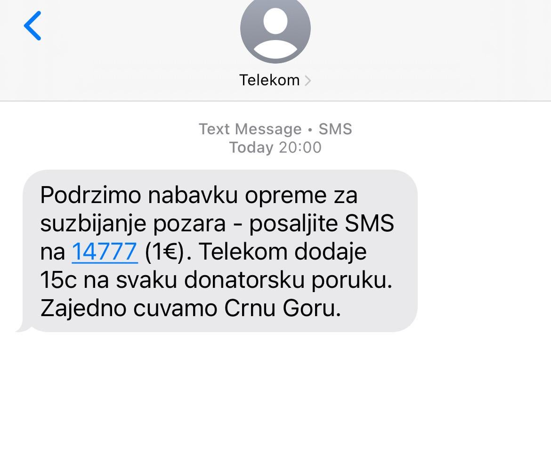Image resolution: width=551 pixels, height=465 pixels.
Task: Click the "15c" amount in message
Action: (58, 280)
